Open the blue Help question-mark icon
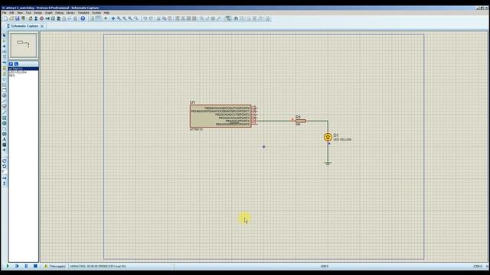The image size is (490, 275). (83, 18)
